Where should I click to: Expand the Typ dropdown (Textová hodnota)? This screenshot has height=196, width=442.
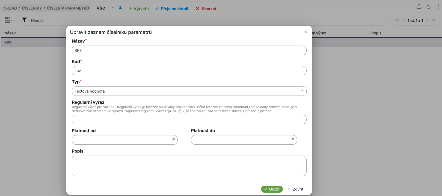pos(302,91)
